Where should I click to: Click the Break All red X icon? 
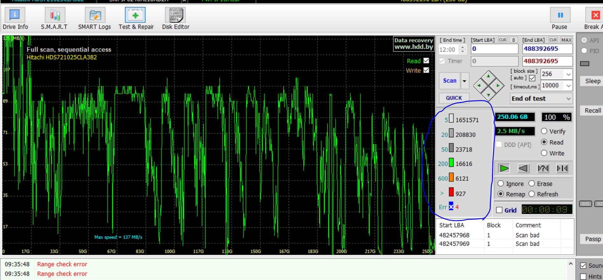pyautogui.click(x=595, y=15)
